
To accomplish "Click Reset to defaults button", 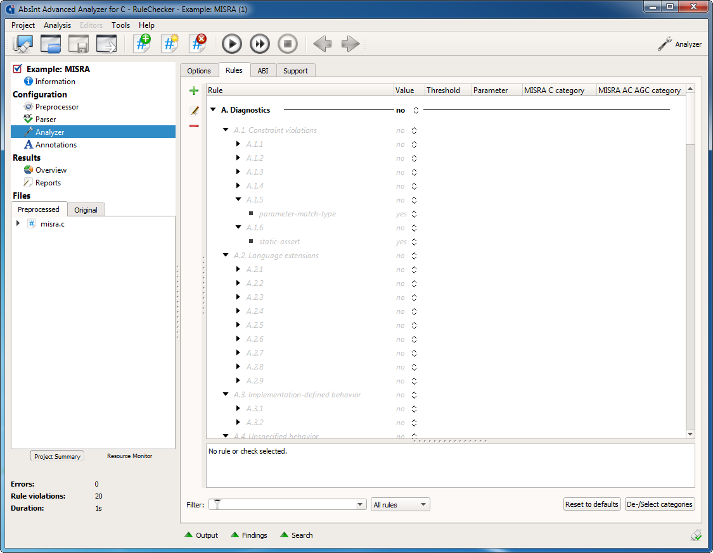I will pyautogui.click(x=591, y=504).
